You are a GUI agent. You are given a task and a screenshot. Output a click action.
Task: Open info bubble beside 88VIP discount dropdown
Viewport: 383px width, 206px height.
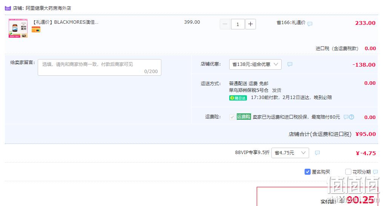(317, 153)
